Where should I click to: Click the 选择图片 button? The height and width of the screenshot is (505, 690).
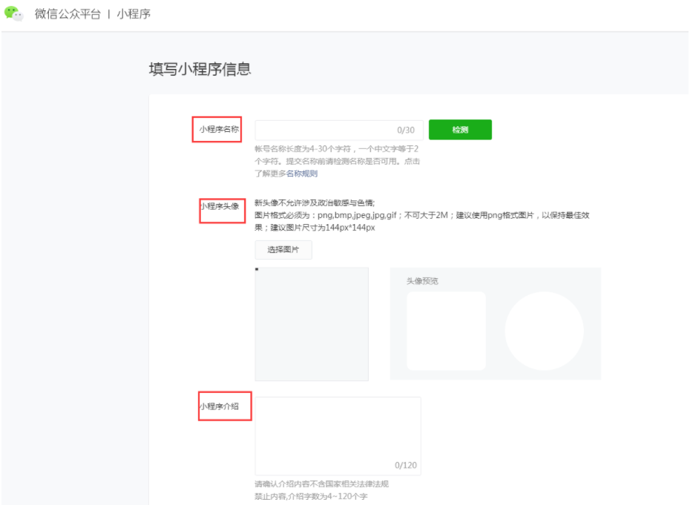coord(283,249)
